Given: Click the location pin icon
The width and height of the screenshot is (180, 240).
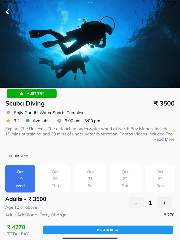Looking at the screenshot, I should tap(8, 113).
